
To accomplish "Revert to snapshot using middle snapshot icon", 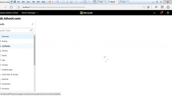I will point(67,2).
